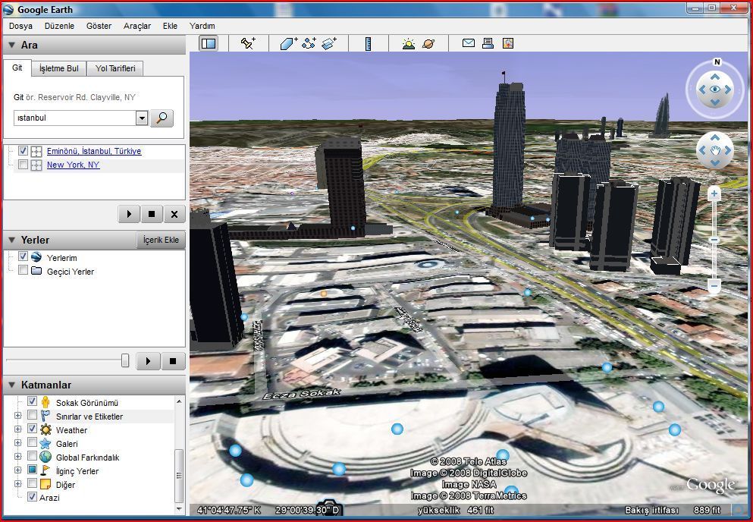Open the Araçlar menu
The image size is (753, 522).
[137, 26]
